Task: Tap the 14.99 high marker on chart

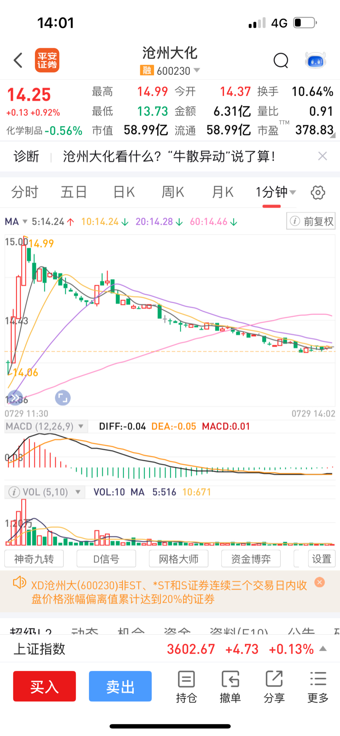Action: [41, 243]
